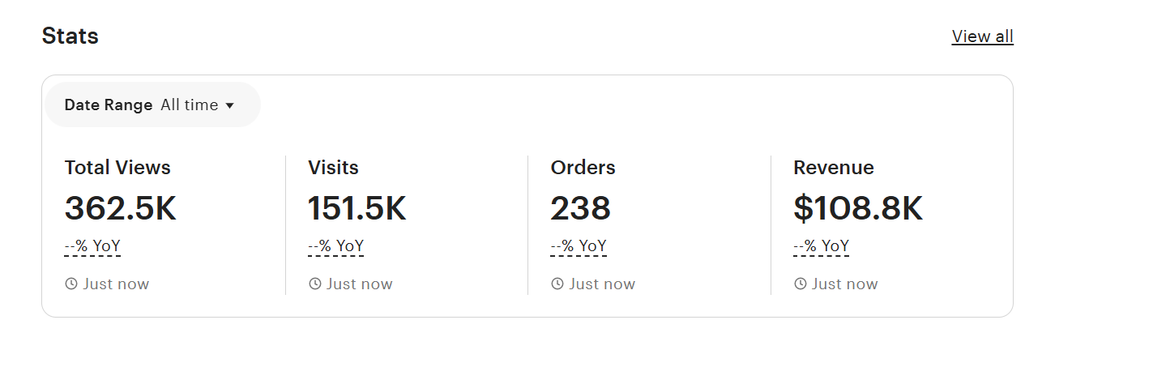Viewport: 1153px width, 367px height.
Task: Select the 362.5K Total Views figure
Action: point(120,209)
